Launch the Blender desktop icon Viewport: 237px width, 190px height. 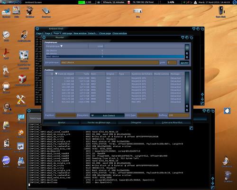click(21, 133)
